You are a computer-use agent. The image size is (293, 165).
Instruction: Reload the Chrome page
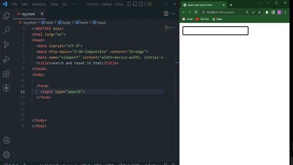[196, 12]
